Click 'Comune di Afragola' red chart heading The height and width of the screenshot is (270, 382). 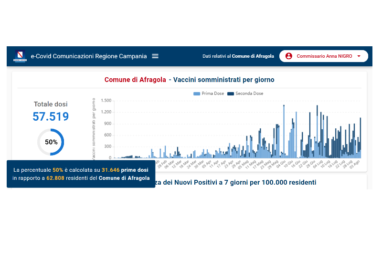coord(135,80)
